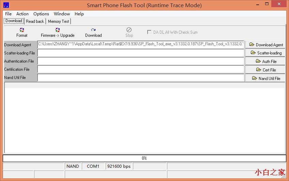Open the Action menu
This screenshot has height=181, width=289.
pyautogui.click(x=22, y=14)
